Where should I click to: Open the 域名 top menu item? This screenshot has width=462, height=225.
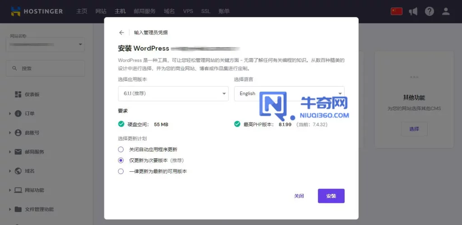click(169, 11)
